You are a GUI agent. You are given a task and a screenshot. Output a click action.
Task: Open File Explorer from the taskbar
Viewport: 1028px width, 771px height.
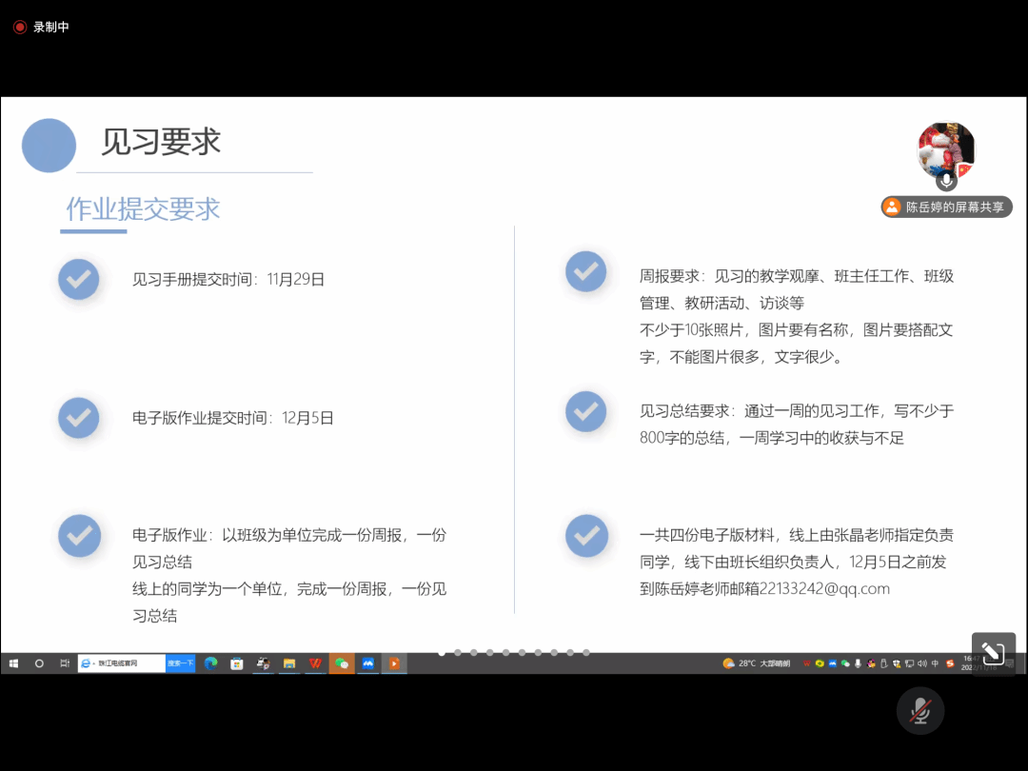[289, 663]
